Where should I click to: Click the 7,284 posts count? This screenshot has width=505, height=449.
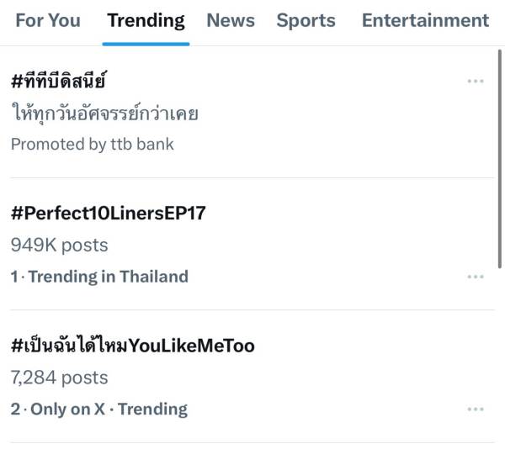59,378
